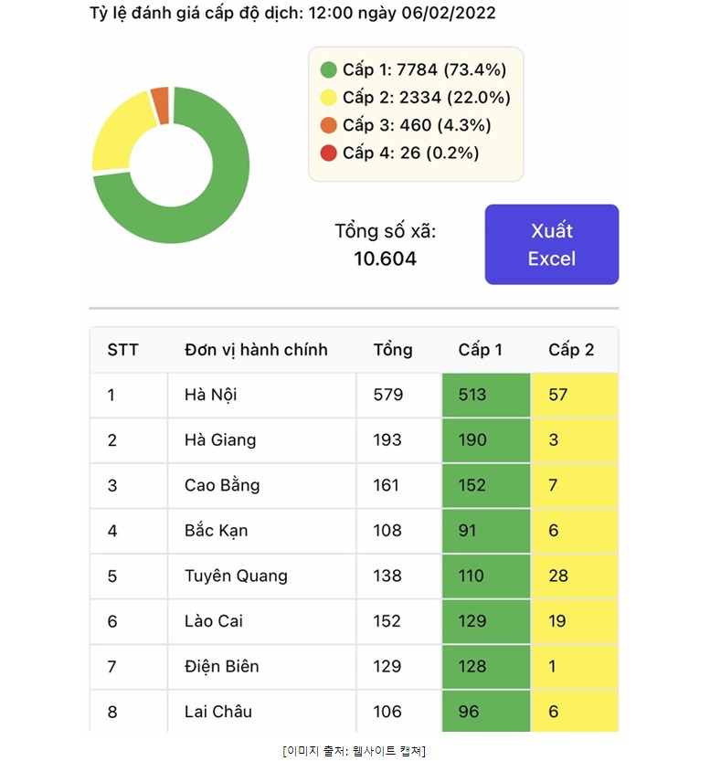Click the Xuất Excel export button

pyautogui.click(x=551, y=244)
